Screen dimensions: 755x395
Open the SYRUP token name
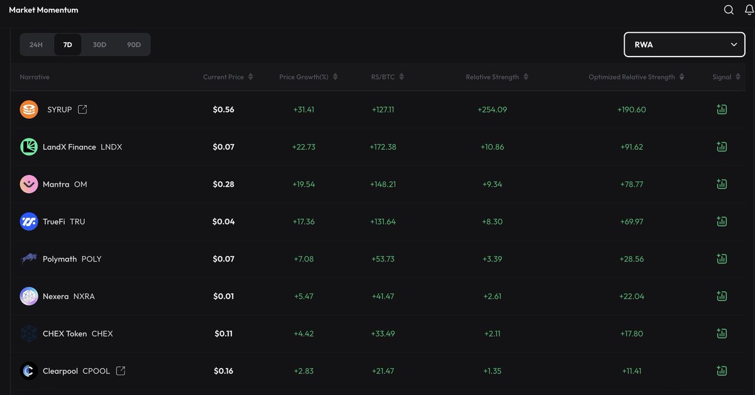[x=60, y=109]
